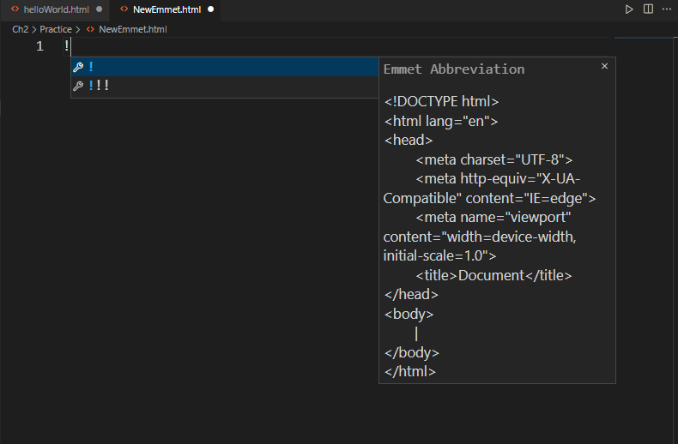Click html file icon on NewEmmet.html tab
This screenshot has width=678, height=444.
(124, 9)
